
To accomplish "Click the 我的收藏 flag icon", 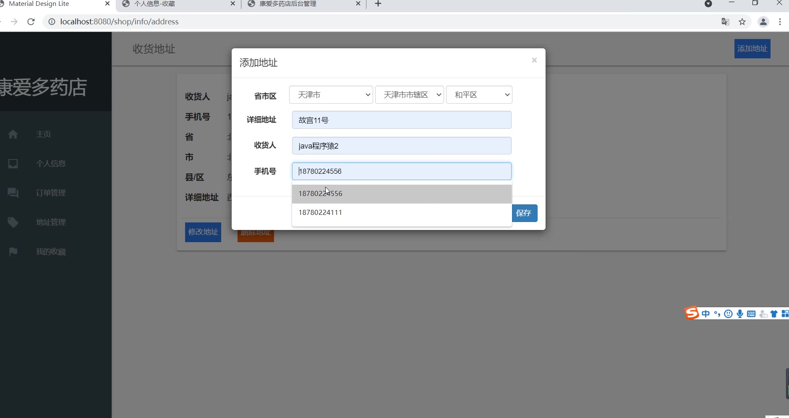I will click(13, 251).
